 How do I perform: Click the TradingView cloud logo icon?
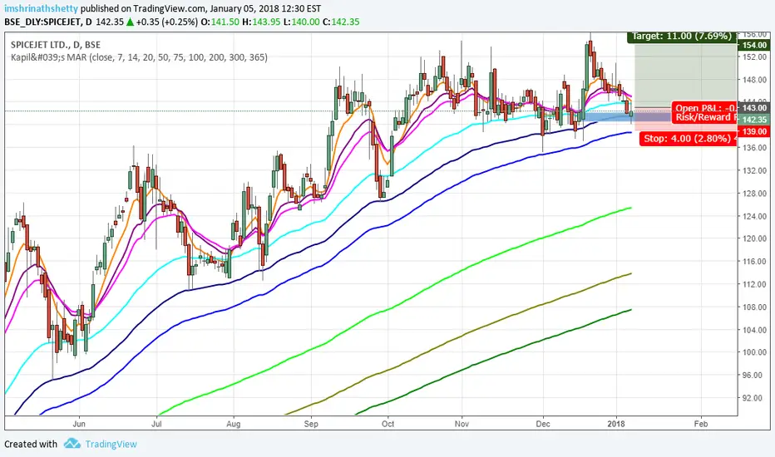tap(72, 443)
